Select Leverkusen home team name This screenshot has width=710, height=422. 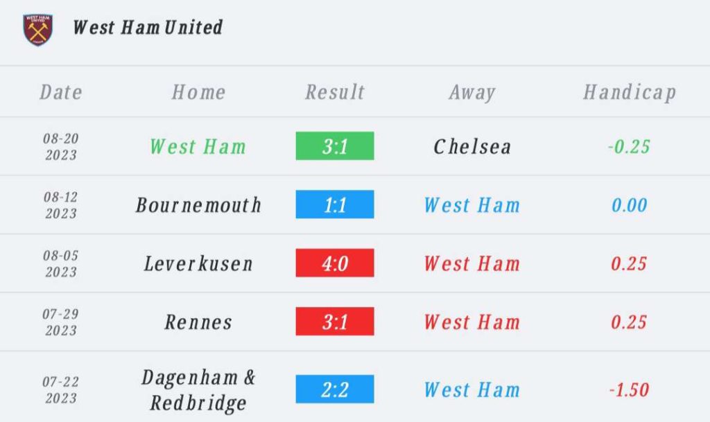tap(198, 264)
